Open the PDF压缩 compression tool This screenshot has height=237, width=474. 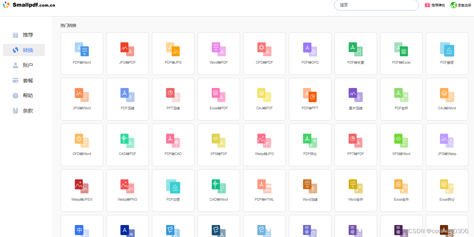[127, 99]
